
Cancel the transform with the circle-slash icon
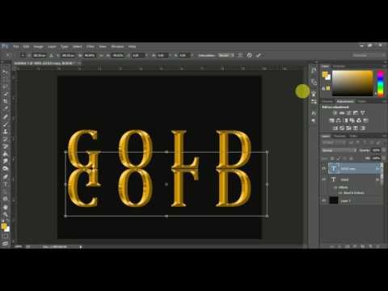pyautogui.click(x=250, y=55)
